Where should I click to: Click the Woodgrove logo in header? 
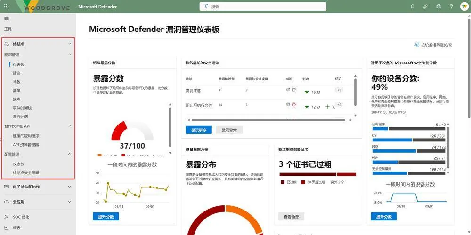pos(44,7)
